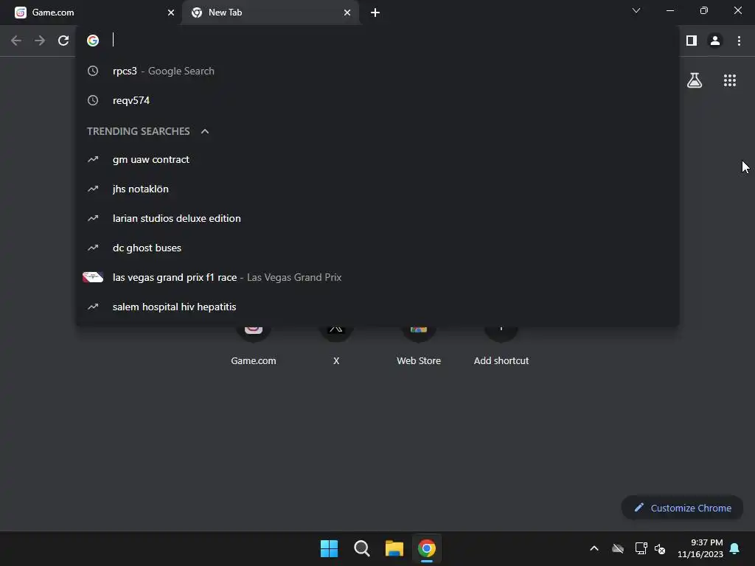
Task: Open the notifications bell
Action: [x=735, y=548]
